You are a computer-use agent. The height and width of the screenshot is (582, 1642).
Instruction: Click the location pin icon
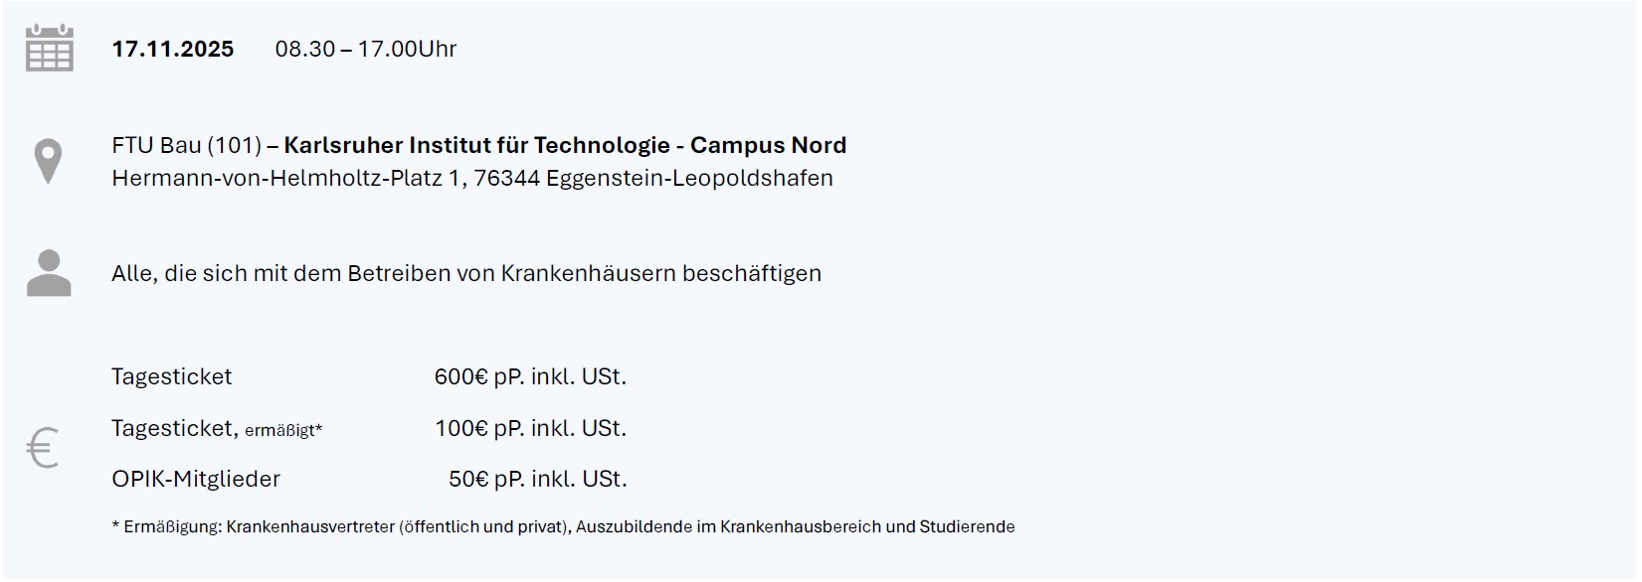click(48, 162)
